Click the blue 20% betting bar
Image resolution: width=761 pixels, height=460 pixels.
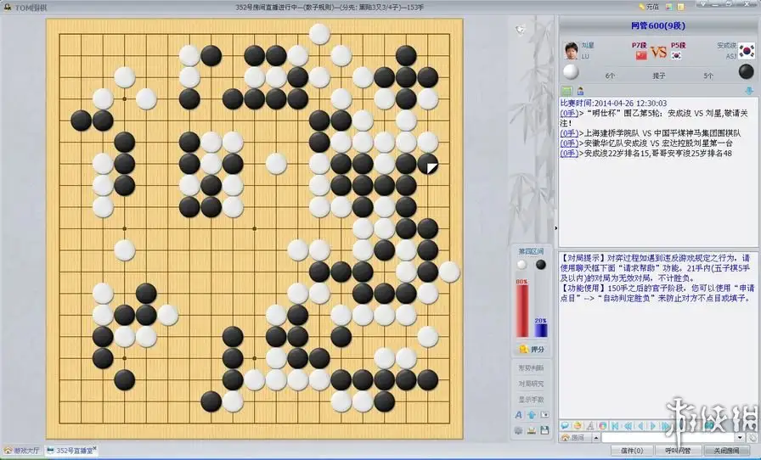541,330
